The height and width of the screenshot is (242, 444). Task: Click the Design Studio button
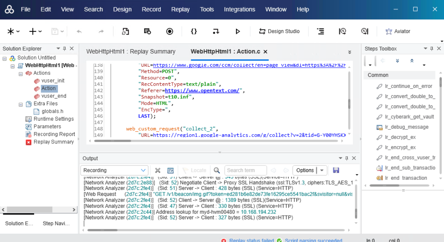(x=279, y=31)
